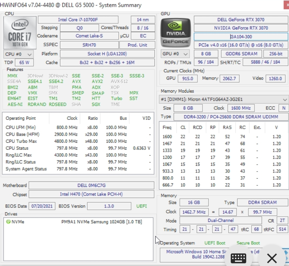
Task: Click the green UEFI label beside BIOS version
Action: point(142,206)
